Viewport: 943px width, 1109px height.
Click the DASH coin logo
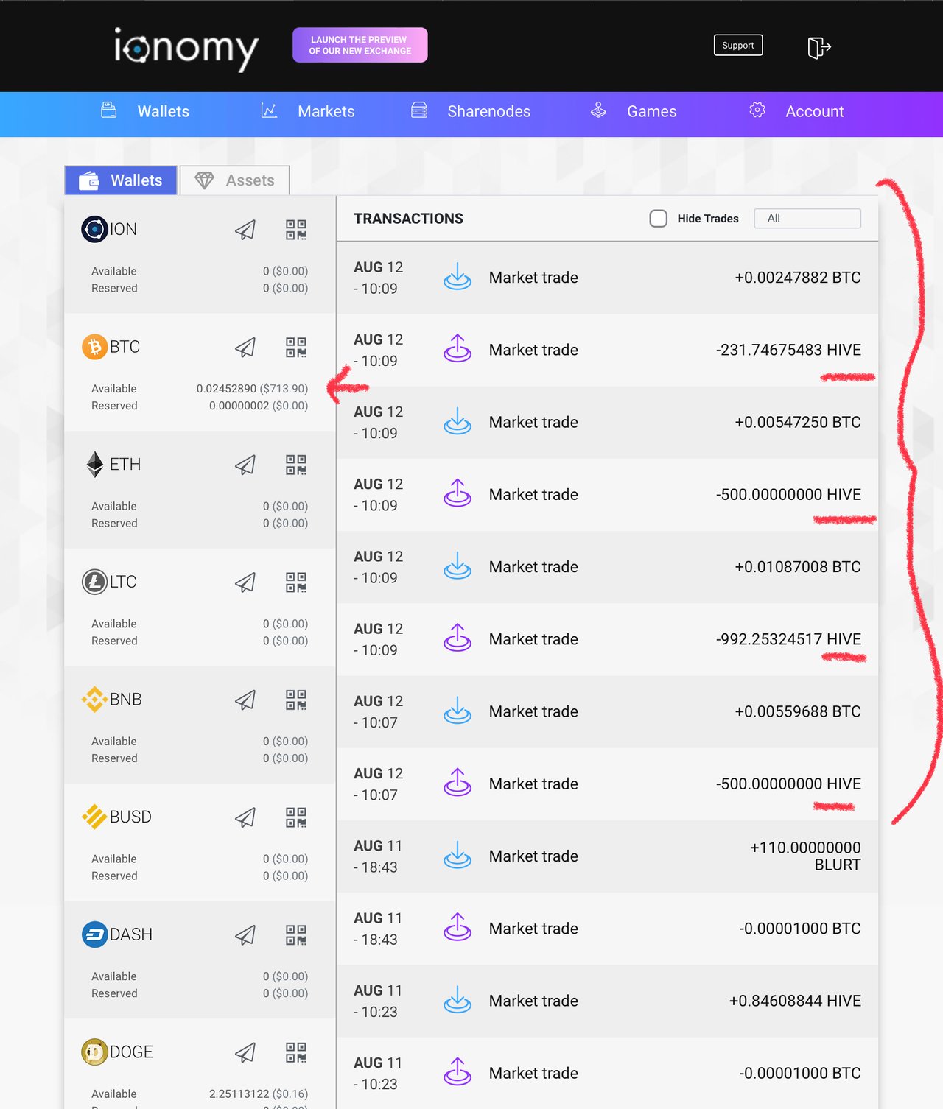(94, 934)
